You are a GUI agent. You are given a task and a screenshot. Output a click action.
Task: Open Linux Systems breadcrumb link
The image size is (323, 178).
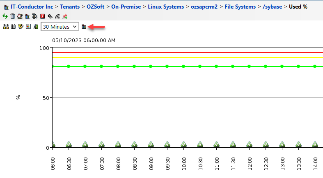[166, 7]
